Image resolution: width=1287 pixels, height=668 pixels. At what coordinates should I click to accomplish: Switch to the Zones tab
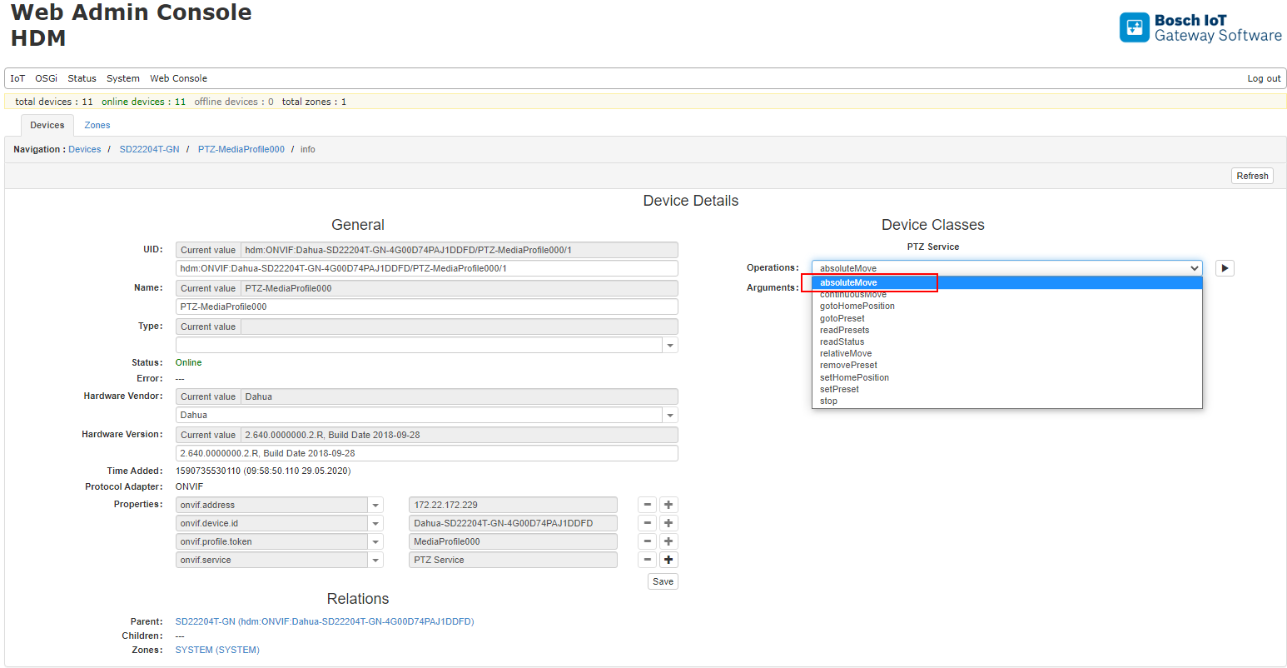[x=97, y=125]
